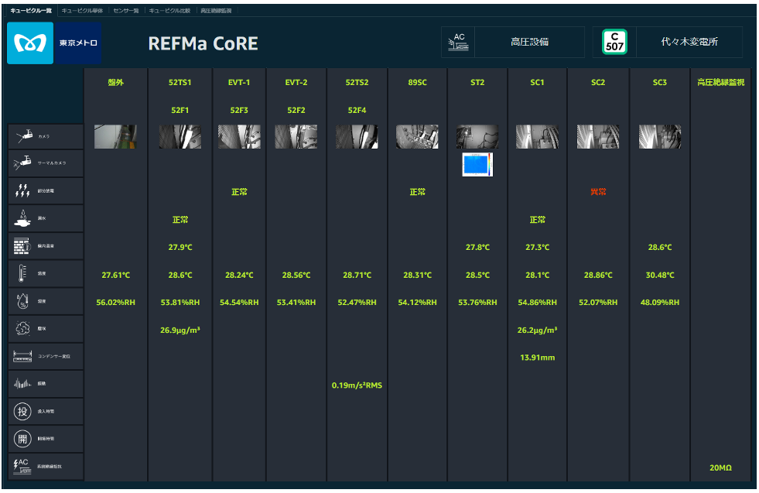
Task: Click the dust cloud (塵埃) icon
Action: coord(22,328)
